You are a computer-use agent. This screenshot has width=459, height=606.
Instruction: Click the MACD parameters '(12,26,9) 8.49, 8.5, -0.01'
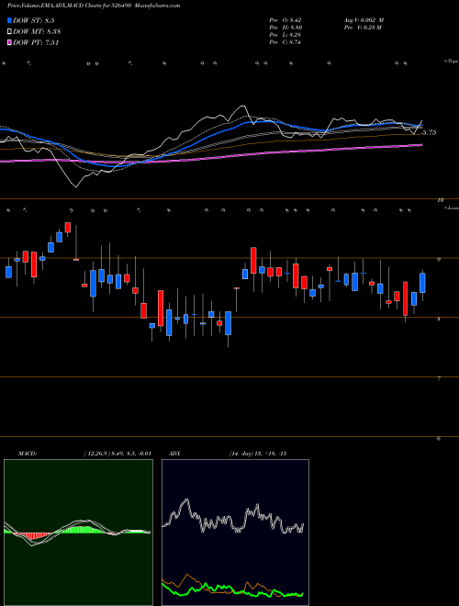point(118,454)
